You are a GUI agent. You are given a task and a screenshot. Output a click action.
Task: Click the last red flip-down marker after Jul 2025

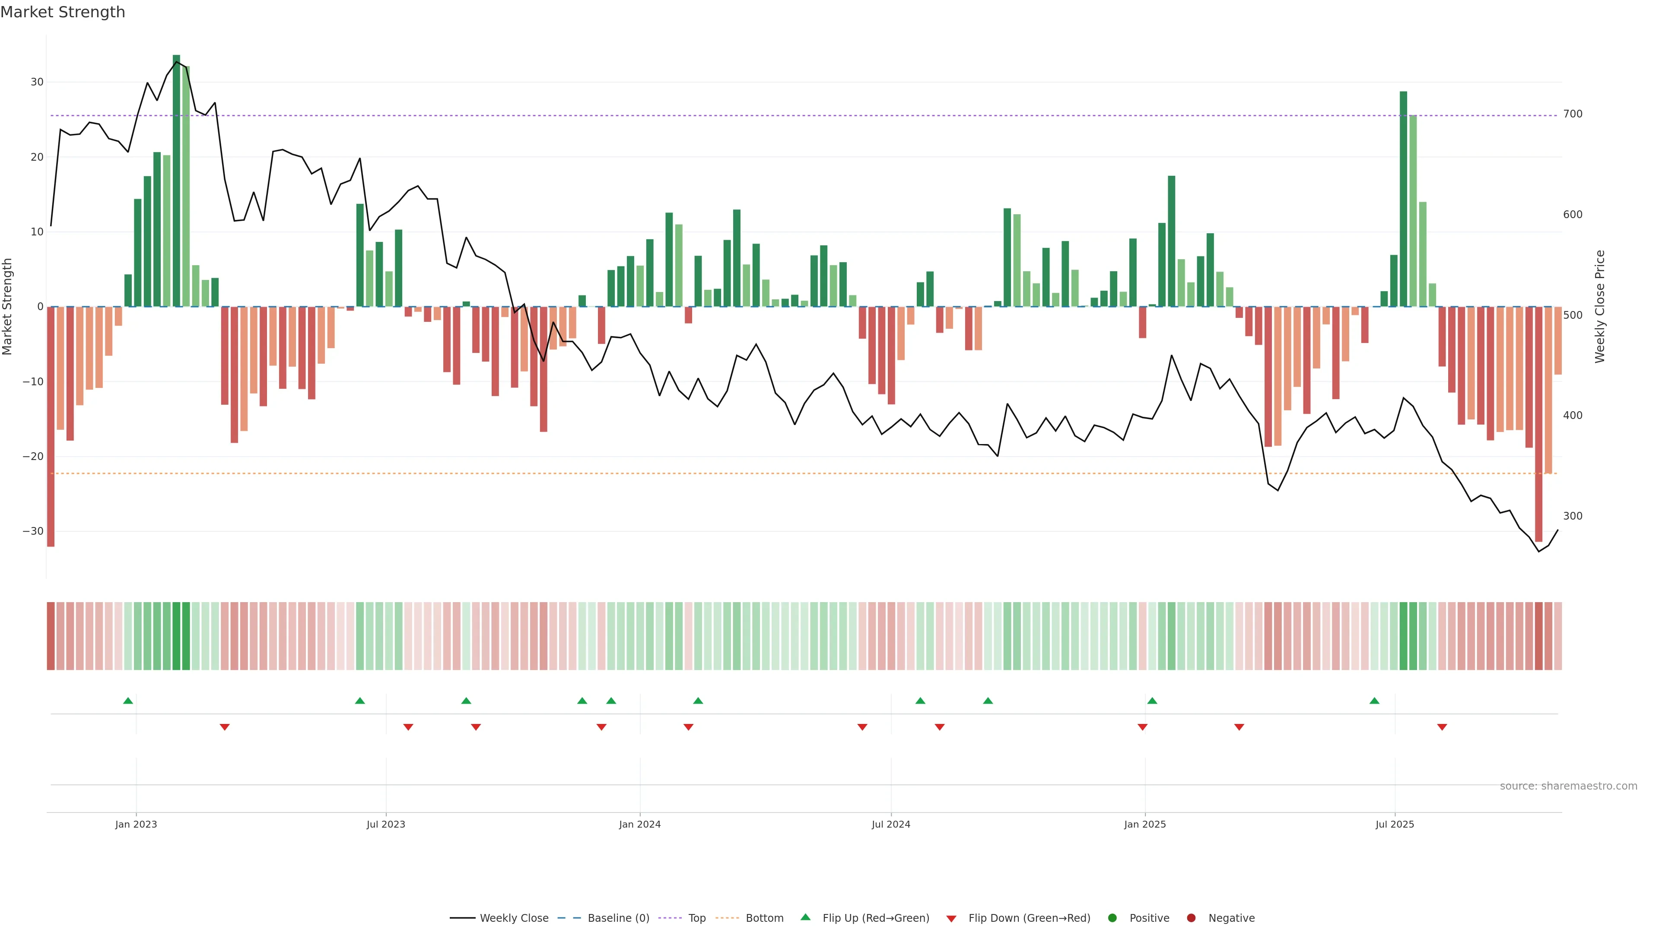click(1442, 727)
